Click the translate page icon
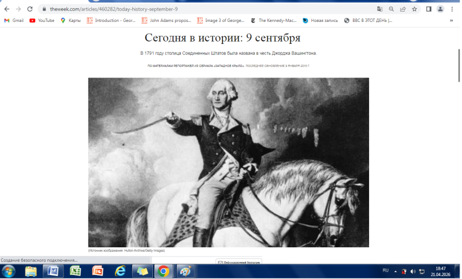 (379, 9)
